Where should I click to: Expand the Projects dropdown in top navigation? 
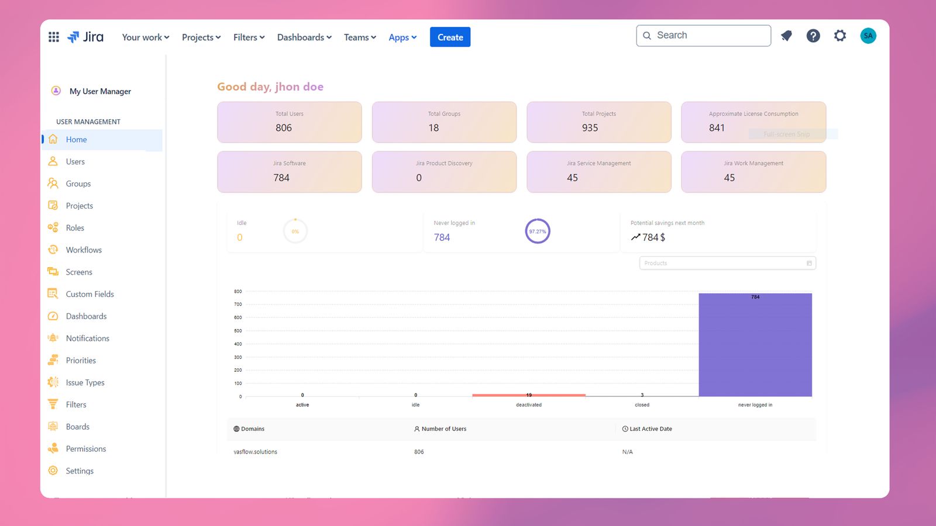pyautogui.click(x=201, y=37)
